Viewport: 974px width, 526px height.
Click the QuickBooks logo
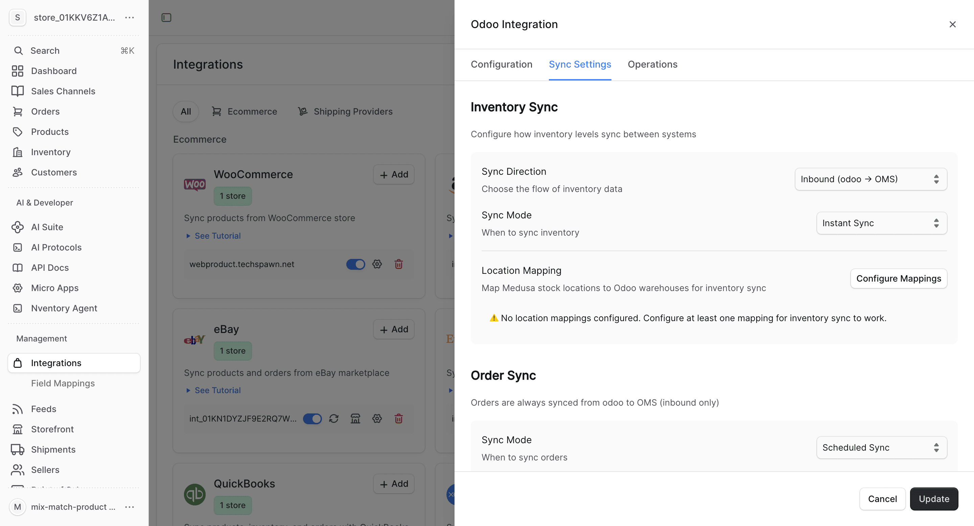[x=195, y=494]
